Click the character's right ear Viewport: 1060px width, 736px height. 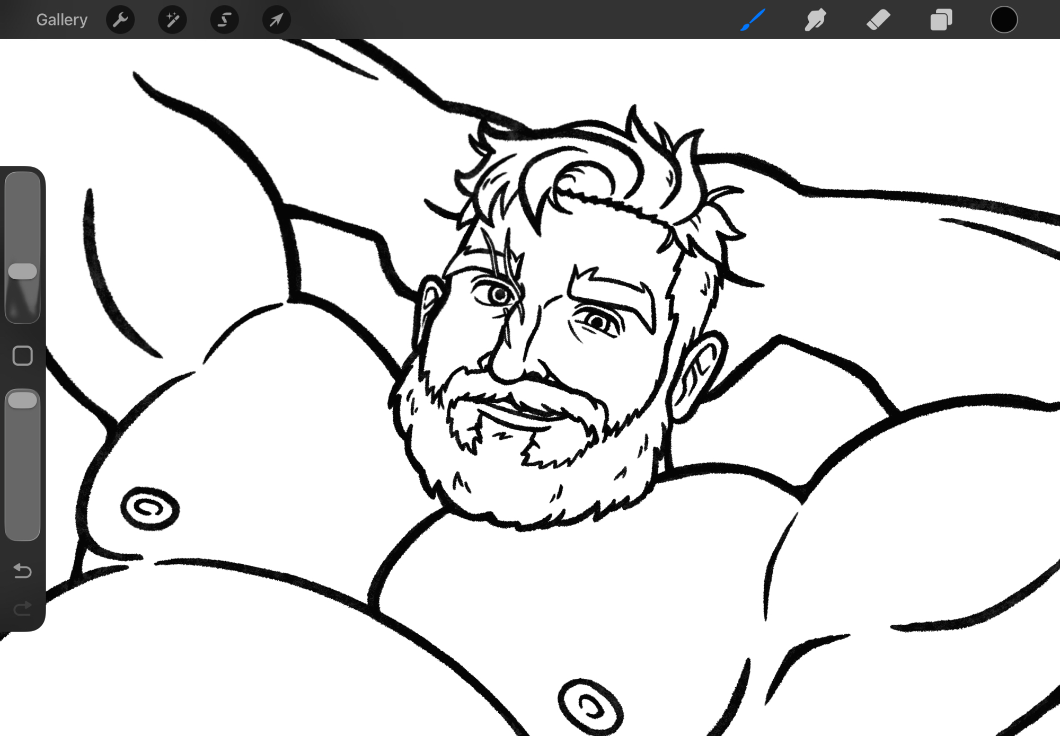(x=697, y=374)
